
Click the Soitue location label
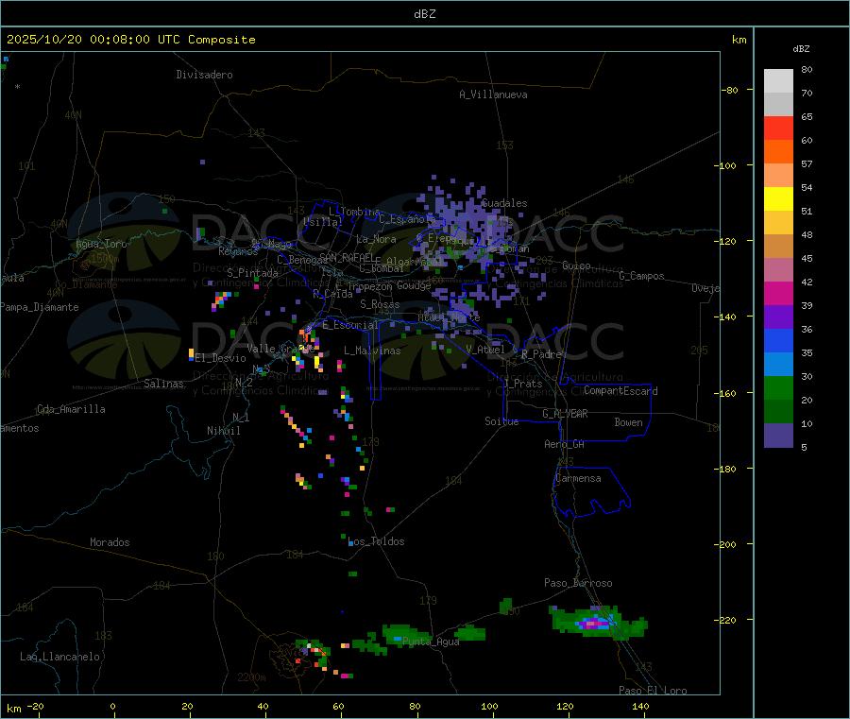(501, 421)
